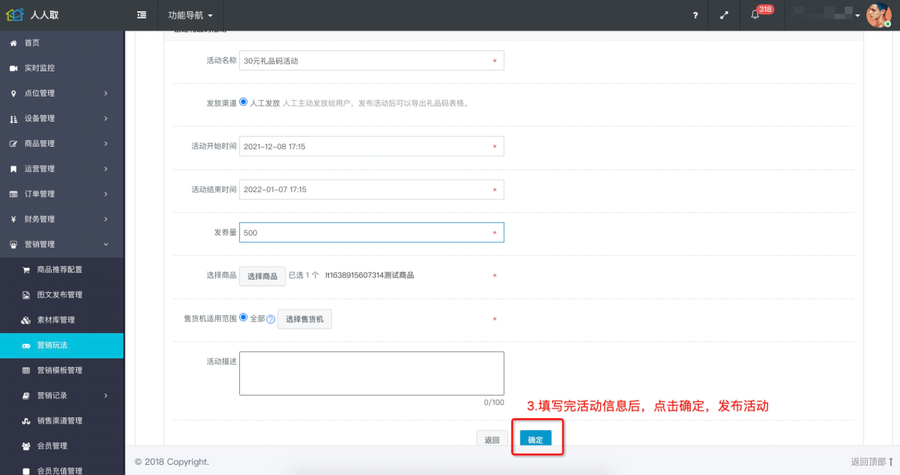Open the 功能导航 dropdown menu
The height and width of the screenshot is (475, 900).
coord(190,15)
